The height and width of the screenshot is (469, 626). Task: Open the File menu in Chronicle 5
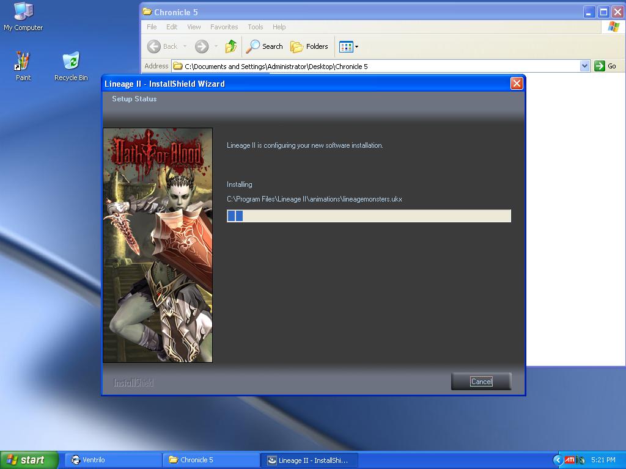click(152, 27)
